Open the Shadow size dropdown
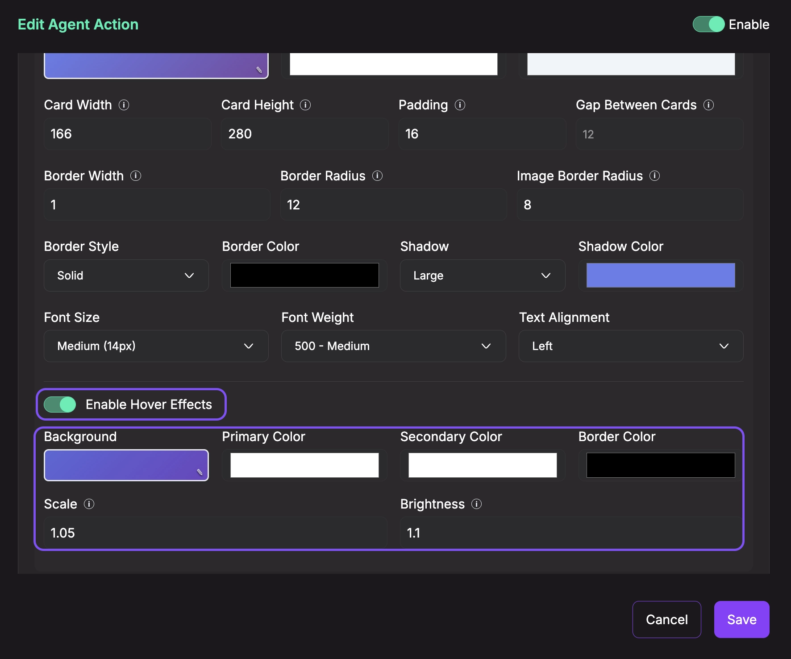The height and width of the screenshot is (659, 791). pyautogui.click(x=482, y=275)
